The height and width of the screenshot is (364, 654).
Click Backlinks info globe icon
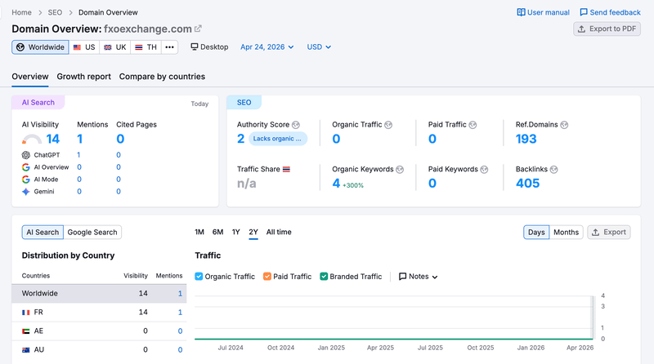click(553, 170)
